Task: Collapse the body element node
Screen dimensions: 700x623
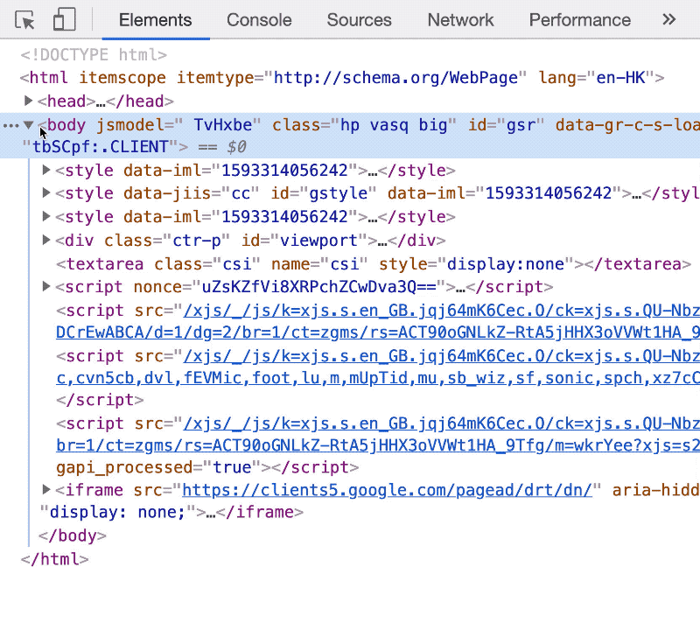Action: pos(29,126)
